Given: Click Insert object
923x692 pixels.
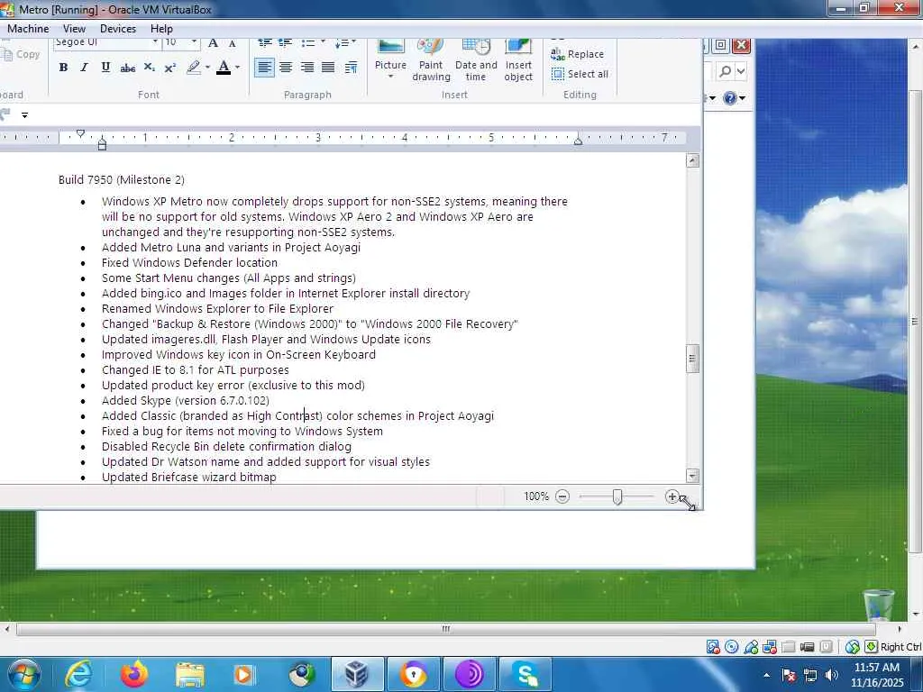Looking at the screenshot, I should pyautogui.click(x=518, y=60).
